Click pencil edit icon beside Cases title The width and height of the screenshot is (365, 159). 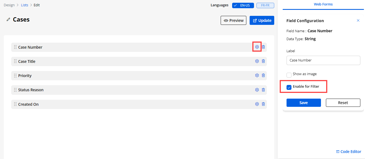pos(8,20)
